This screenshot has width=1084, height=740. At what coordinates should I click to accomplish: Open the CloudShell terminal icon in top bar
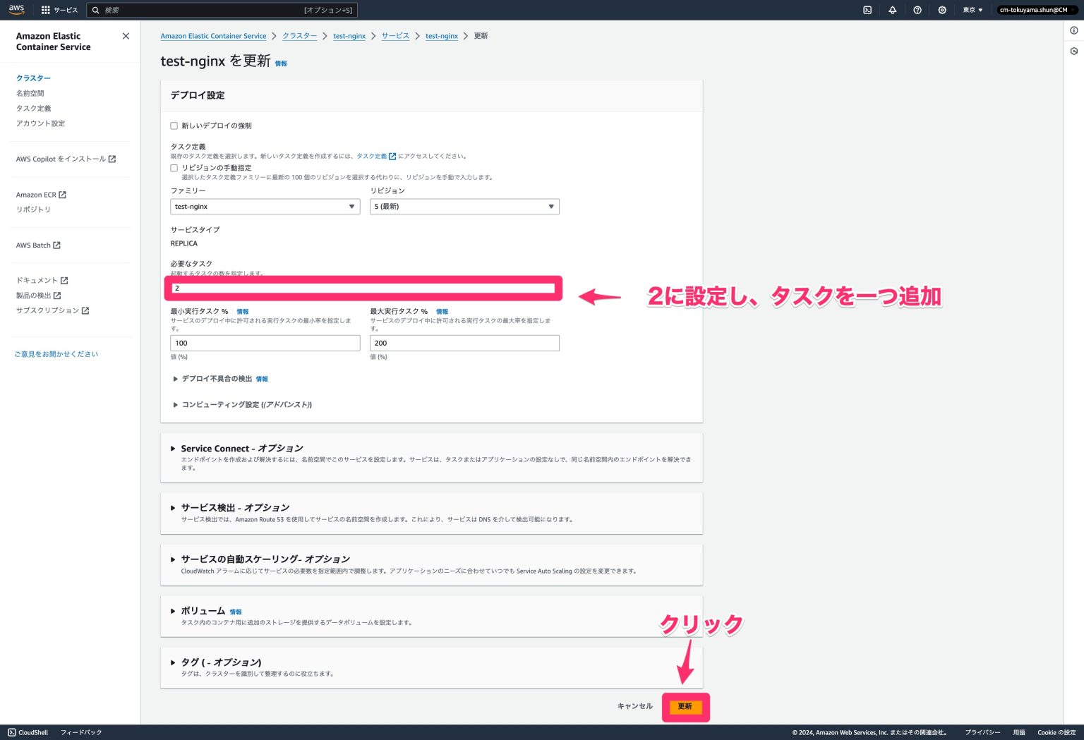[x=867, y=10]
